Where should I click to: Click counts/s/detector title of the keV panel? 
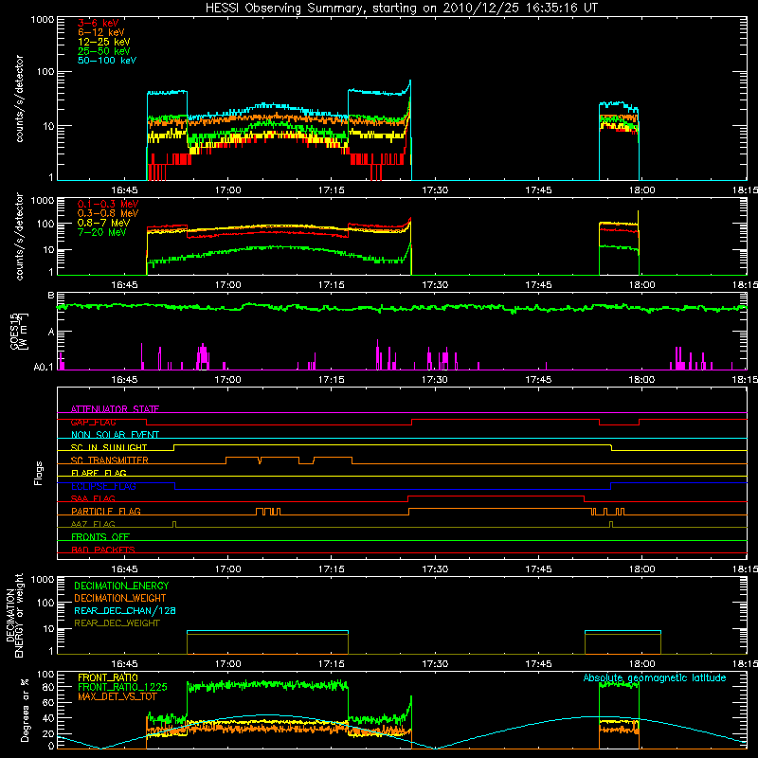[x=19, y=99]
